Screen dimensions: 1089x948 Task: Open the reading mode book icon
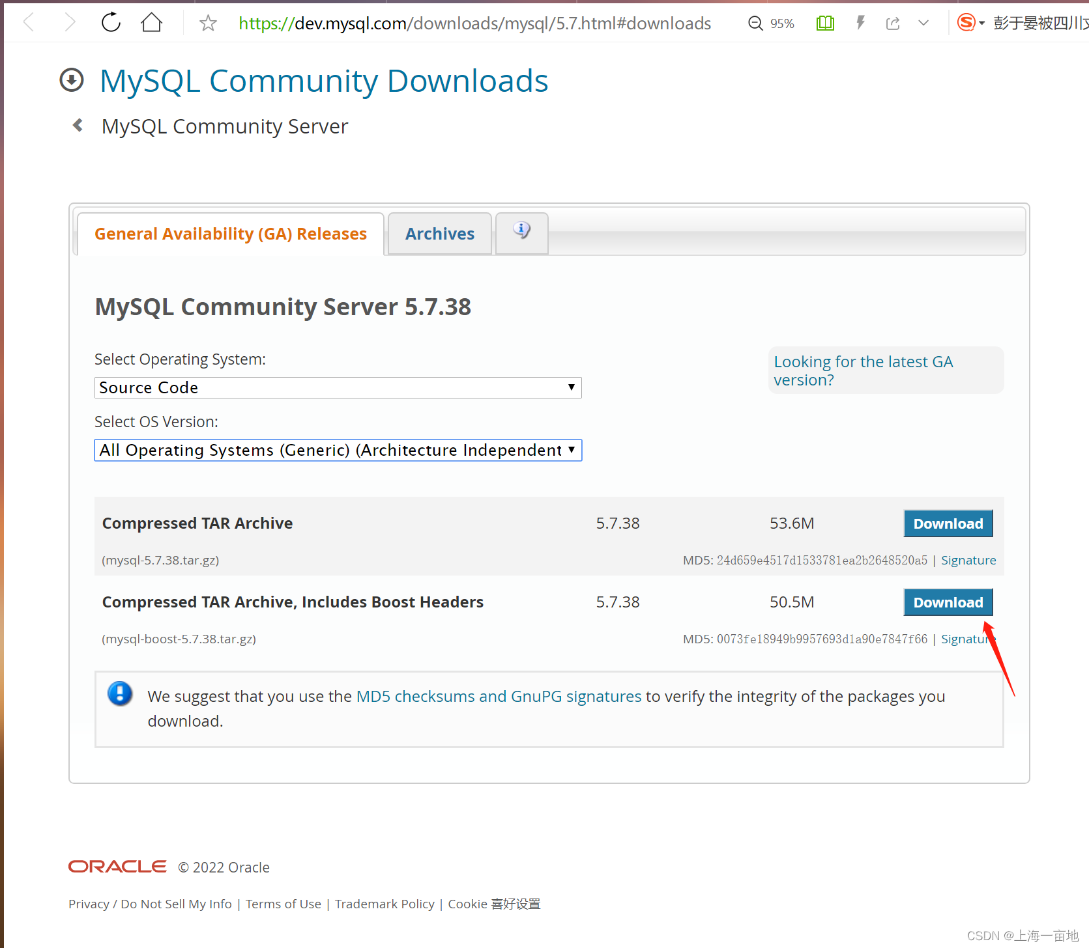point(825,23)
